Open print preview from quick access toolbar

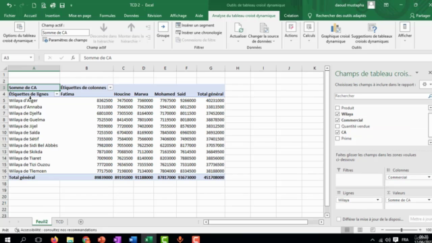click(43, 5)
